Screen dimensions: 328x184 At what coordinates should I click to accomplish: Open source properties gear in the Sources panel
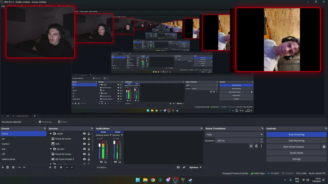(x=61, y=167)
